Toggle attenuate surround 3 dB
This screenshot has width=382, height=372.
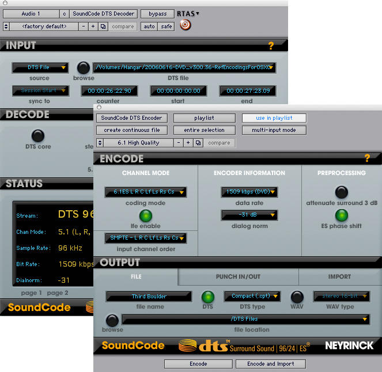pos(342,192)
